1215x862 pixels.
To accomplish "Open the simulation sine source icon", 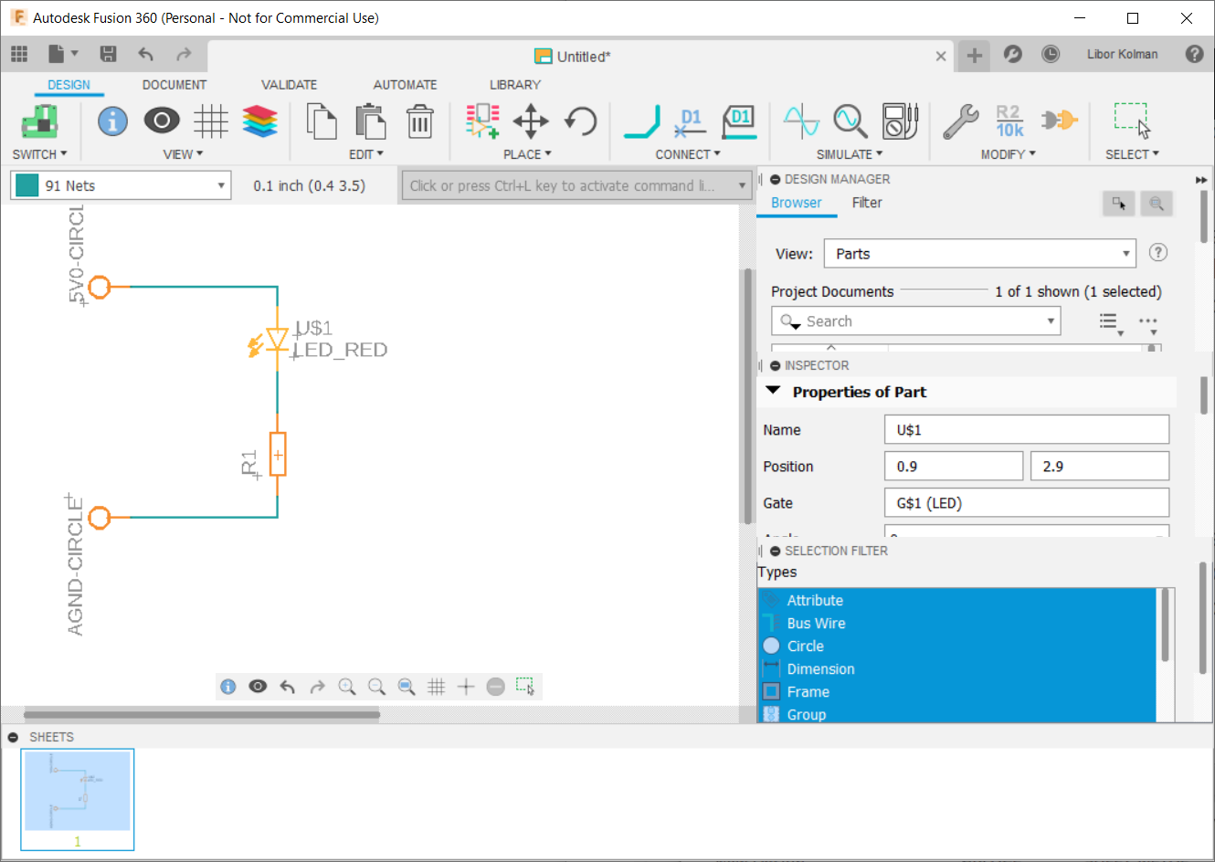I will (801, 121).
